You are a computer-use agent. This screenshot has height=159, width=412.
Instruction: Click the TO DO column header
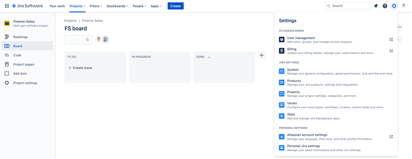tap(72, 57)
